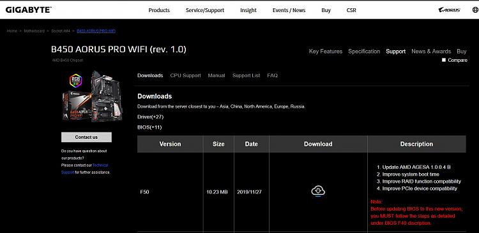
Task: Open the product Buy tab
Action: coord(462,52)
